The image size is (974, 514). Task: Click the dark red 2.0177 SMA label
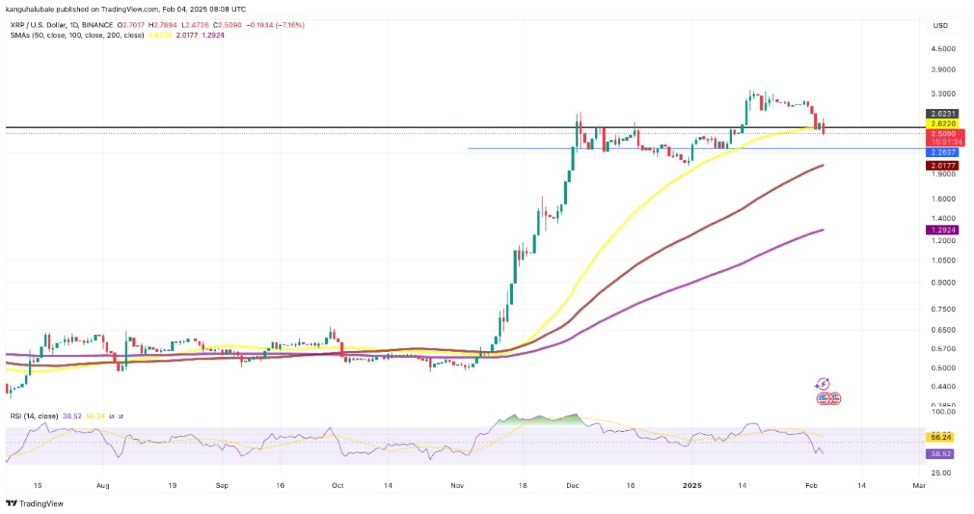pyautogui.click(x=941, y=166)
